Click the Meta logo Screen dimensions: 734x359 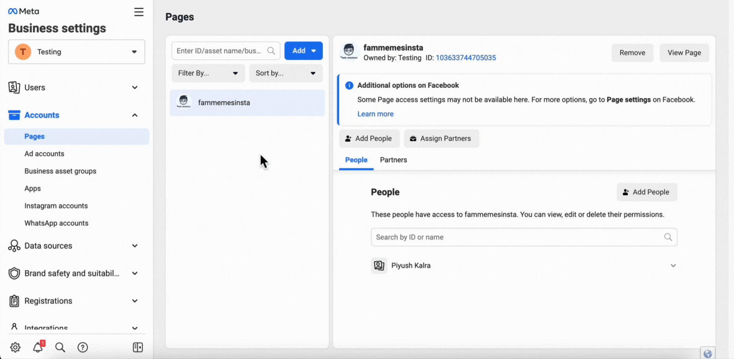click(x=24, y=11)
